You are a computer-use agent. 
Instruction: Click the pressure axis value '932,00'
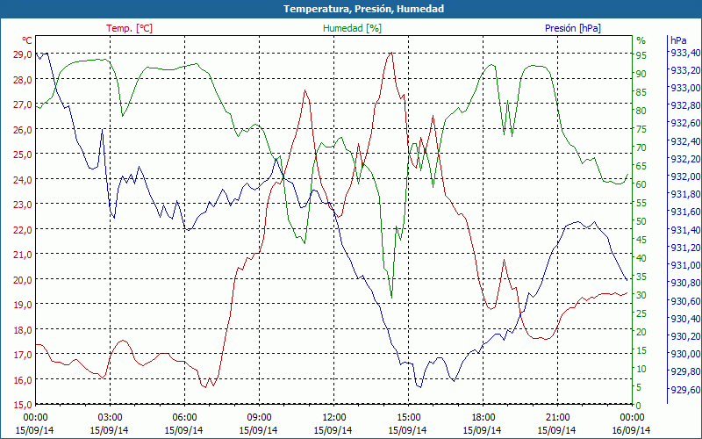click(685, 176)
